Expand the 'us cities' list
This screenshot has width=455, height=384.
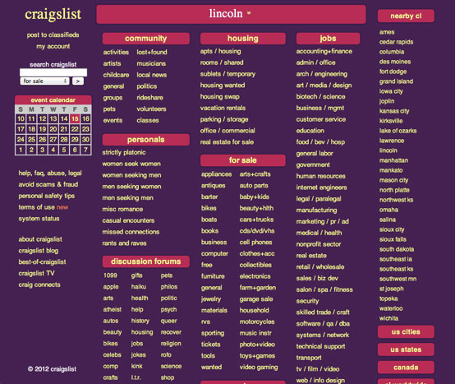pyautogui.click(x=406, y=331)
